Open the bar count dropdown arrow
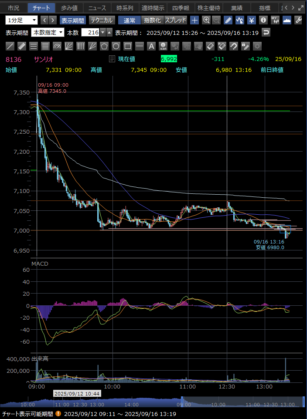The width and height of the screenshot is (307, 419). click(102, 33)
